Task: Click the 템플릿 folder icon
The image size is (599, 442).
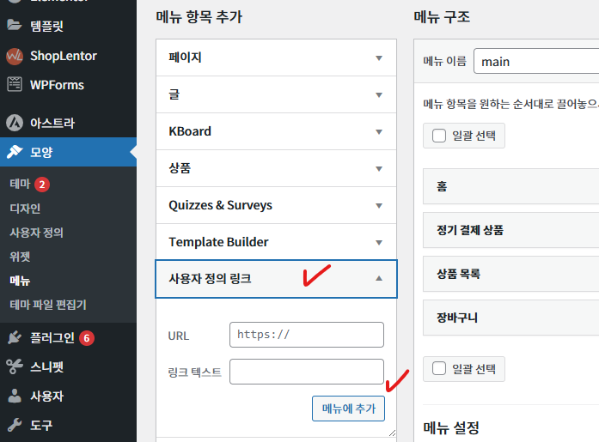Action: pos(14,25)
